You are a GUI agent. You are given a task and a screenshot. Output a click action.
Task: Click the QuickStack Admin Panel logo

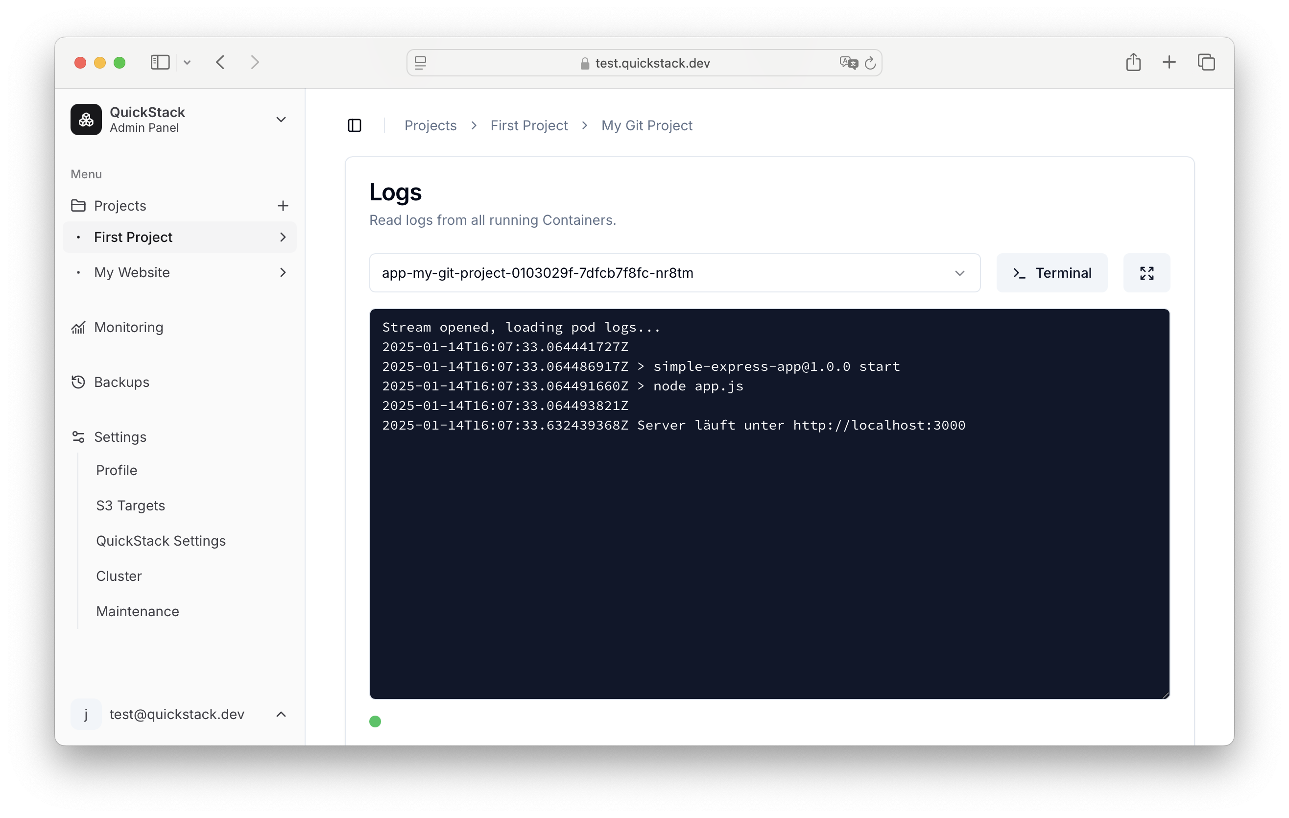click(88, 120)
